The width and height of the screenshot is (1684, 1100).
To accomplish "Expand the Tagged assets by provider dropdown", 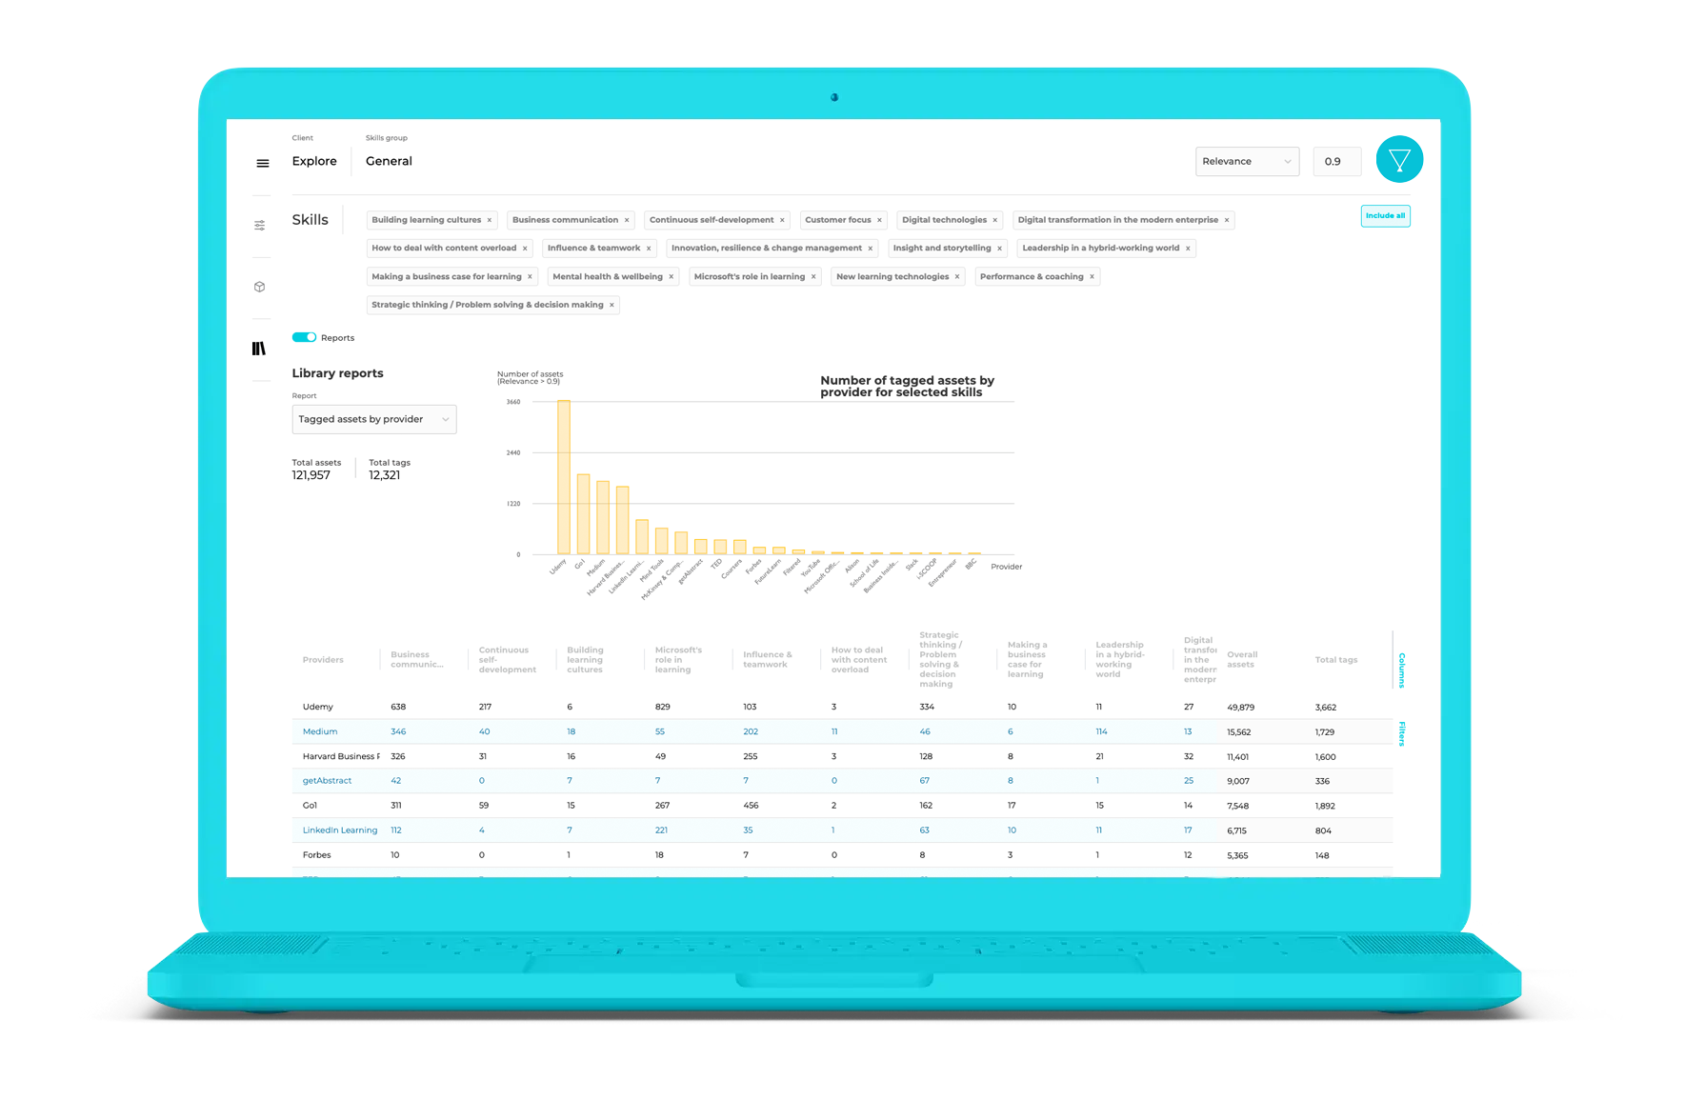I will point(374,419).
